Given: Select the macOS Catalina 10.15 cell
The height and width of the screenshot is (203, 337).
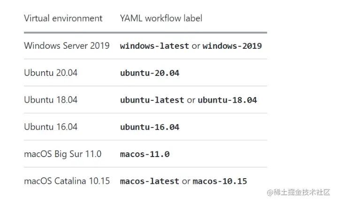Looking at the screenshot, I should coord(67,181).
